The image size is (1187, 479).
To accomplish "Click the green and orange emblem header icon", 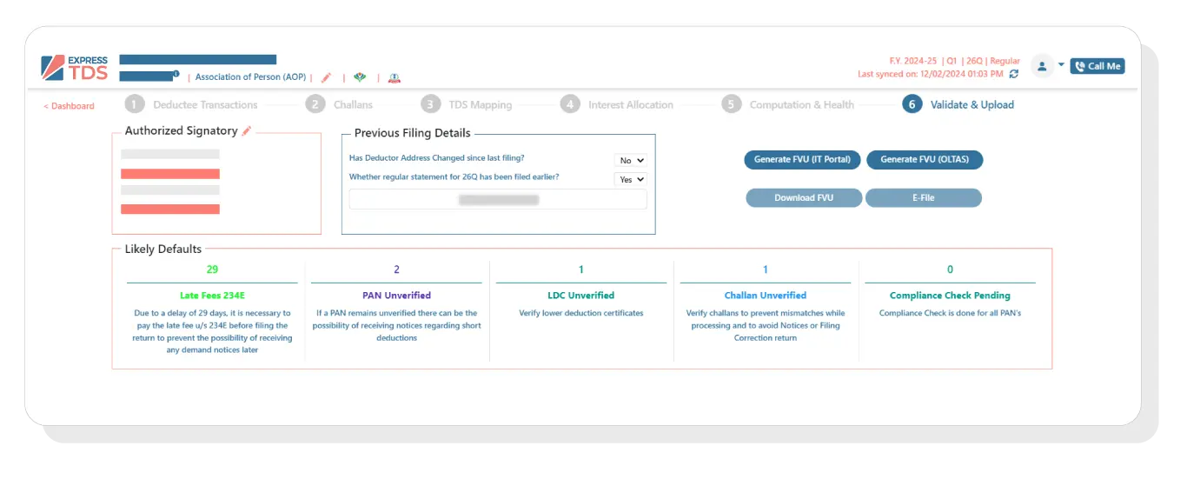I will pos(360,77).
